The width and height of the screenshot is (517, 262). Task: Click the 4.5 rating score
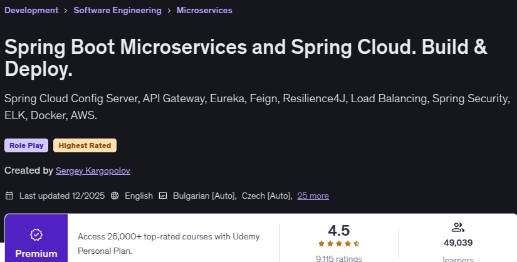[x=339, y=231]
